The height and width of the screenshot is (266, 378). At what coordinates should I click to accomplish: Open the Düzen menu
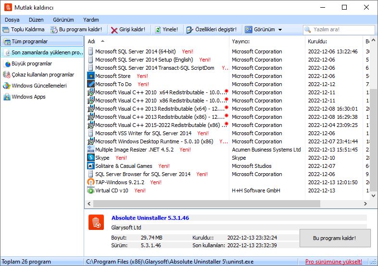[36, 20]
